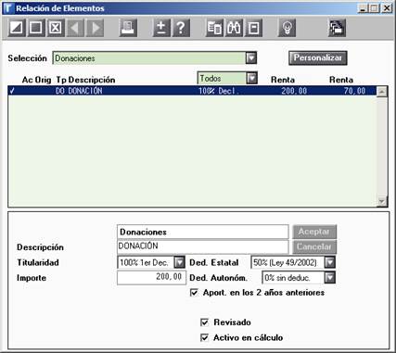Minimize the Relación de Elementos window
This screenshot has height=353, width=396.
pyautogui.click(x=363, y=8)
